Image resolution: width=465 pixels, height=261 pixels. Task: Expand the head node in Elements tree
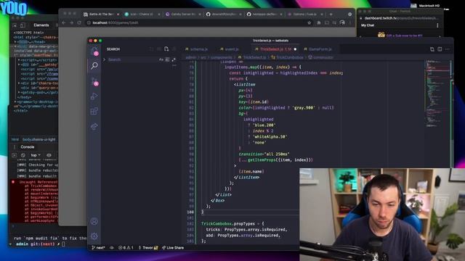click(x=16, y=42)
